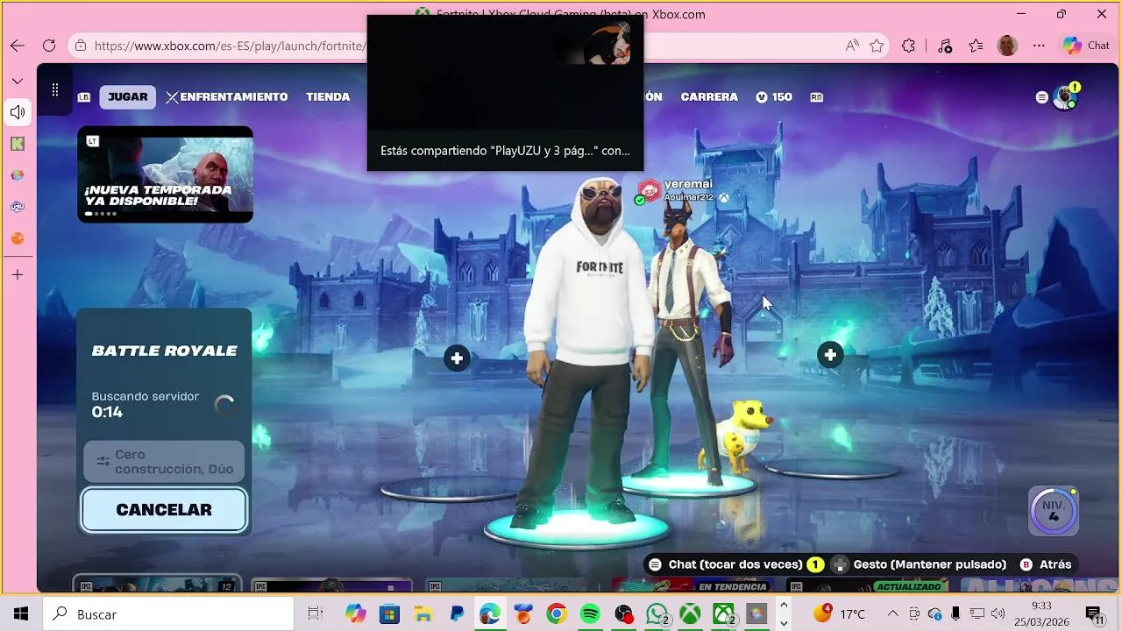The image size is (1122, 631).
Task: Switch to the green K tab in sidebar
Action: 18,144
